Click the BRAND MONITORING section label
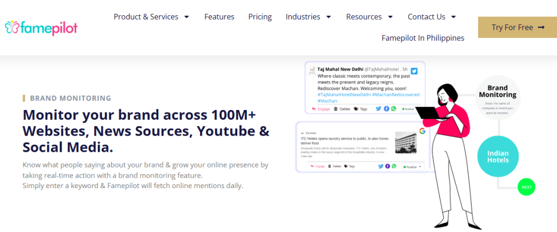 pyautogui.click(x=70, y=98)
